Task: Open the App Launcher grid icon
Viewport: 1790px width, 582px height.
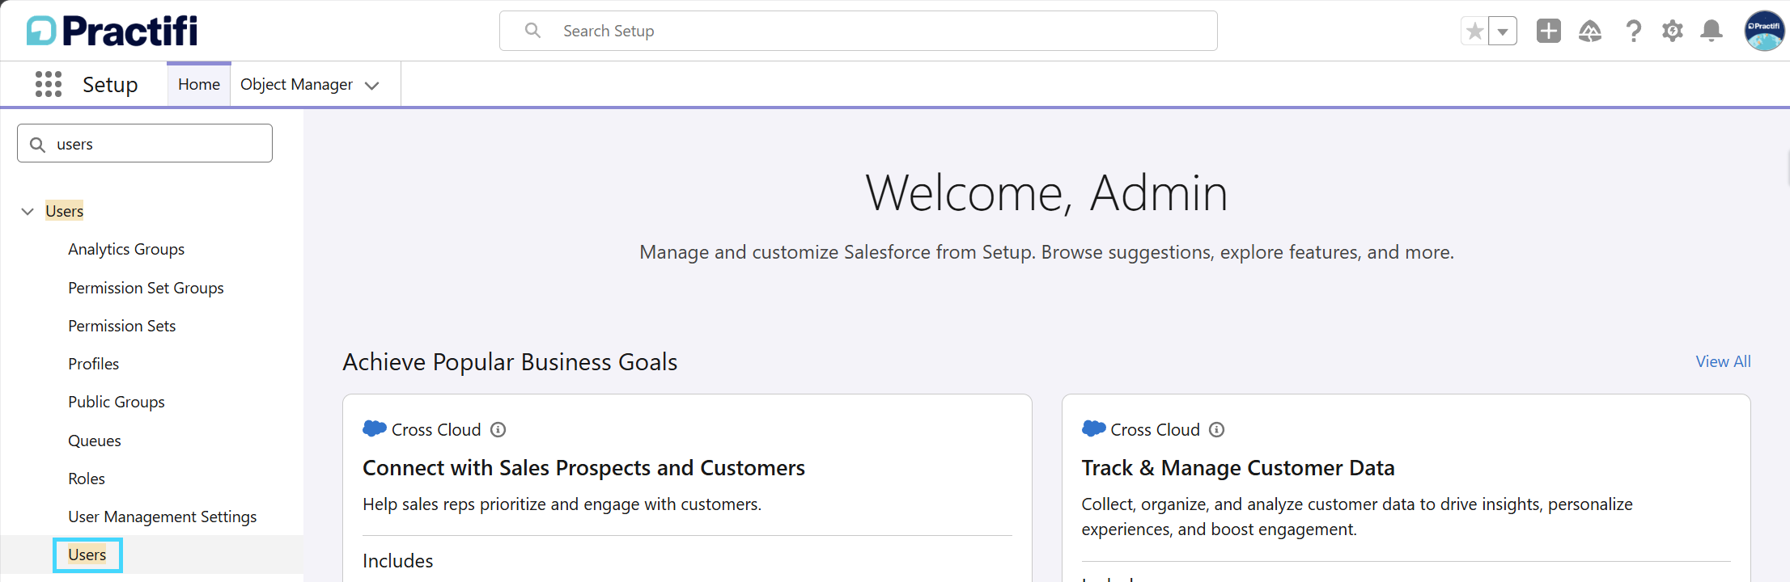Action: click(49, 84)
